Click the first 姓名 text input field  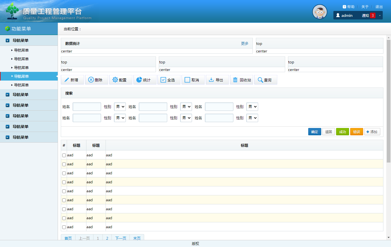coord(87,107)
